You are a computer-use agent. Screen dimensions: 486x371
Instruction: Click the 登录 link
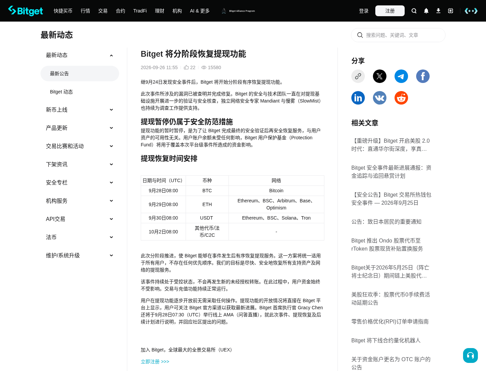pyautogui.click(x=364, y=11)
